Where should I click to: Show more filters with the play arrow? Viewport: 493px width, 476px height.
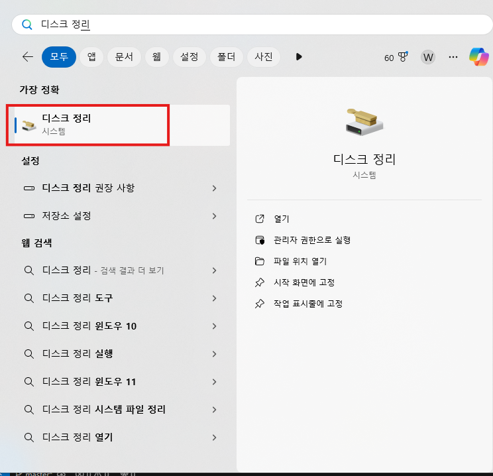pos(299,57)
